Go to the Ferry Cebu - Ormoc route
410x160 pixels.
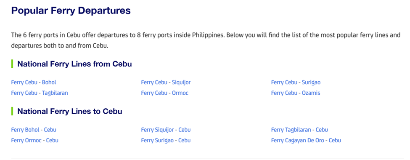(x=165, y=93)
